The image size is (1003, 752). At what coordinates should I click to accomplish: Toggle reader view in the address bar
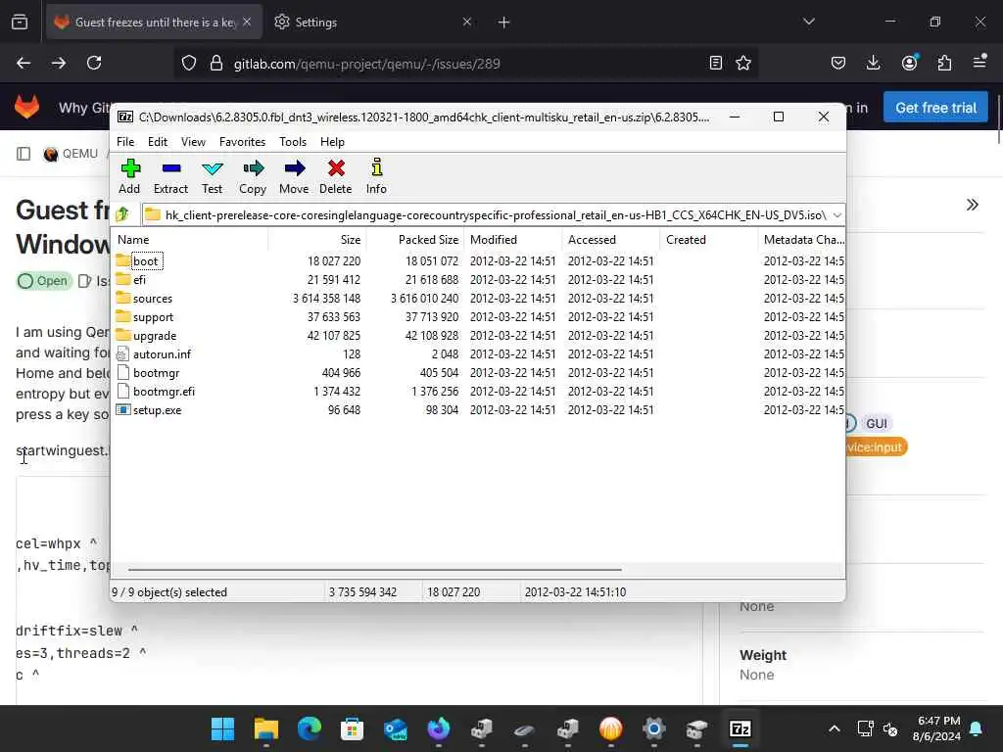click(716, 63)
